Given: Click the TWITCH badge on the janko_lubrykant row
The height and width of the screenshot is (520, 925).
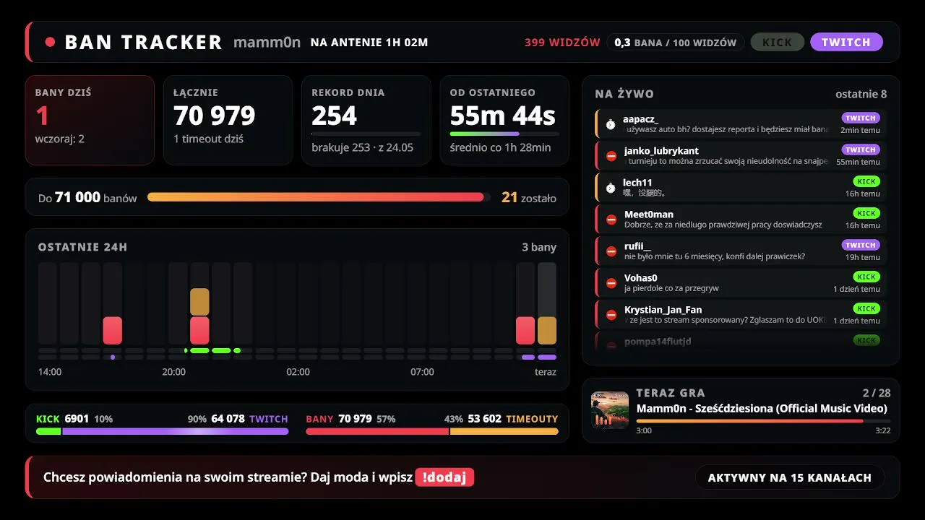Looking at the screenshot, I should pyautogui.click(x=861, y=149).
